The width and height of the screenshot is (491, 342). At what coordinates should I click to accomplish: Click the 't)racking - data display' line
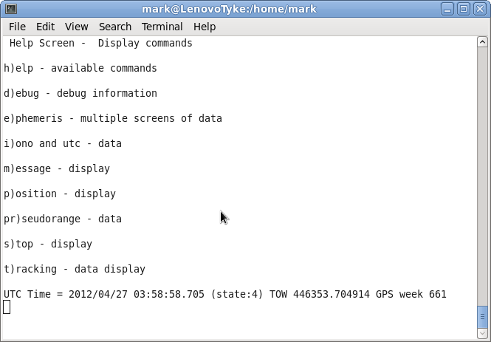(75, 269)
